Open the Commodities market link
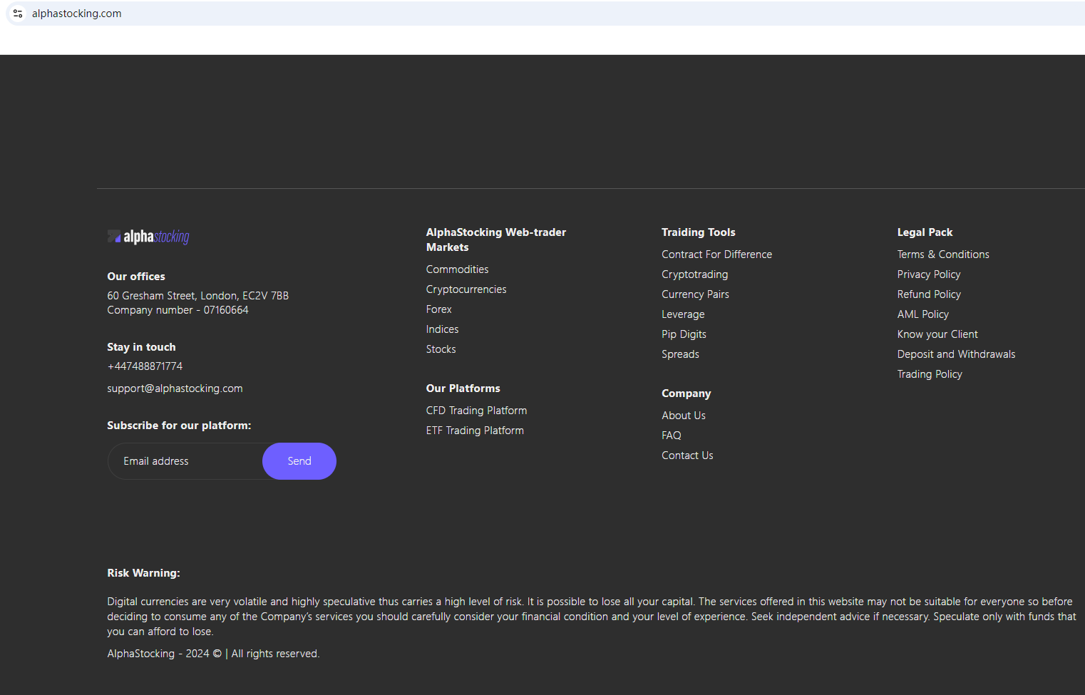Image resolution: width=1085 pixels, height=695 pixels. (457, 269)
